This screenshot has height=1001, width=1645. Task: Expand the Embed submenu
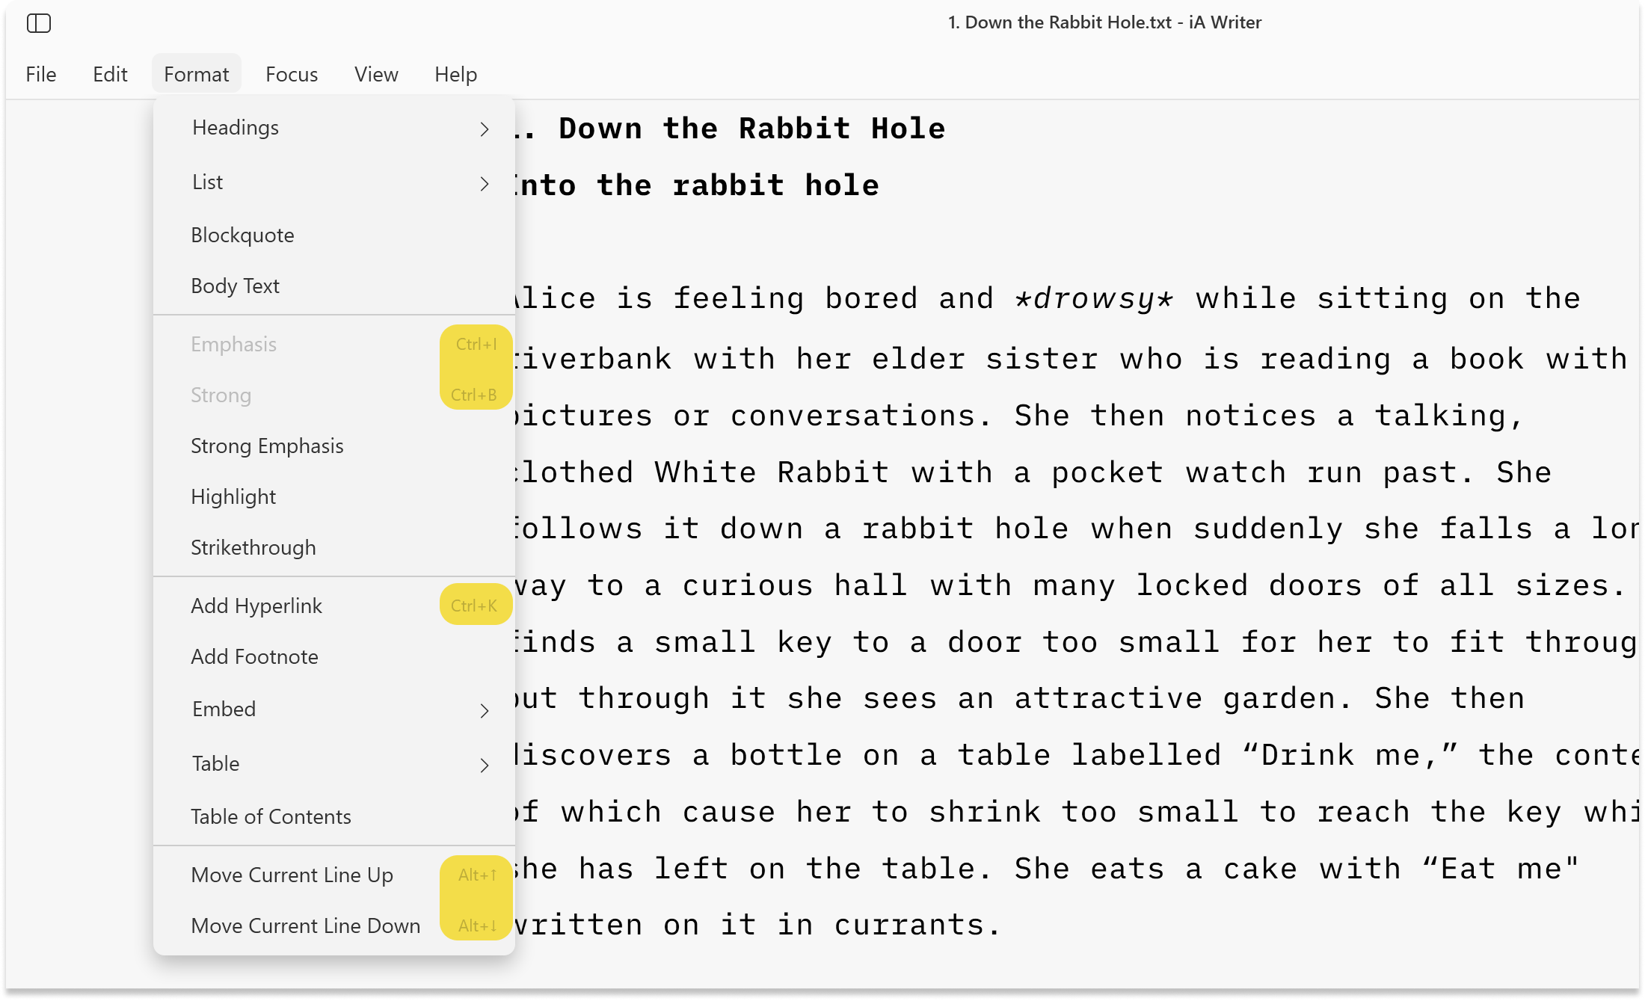click(x=339, y=709)
